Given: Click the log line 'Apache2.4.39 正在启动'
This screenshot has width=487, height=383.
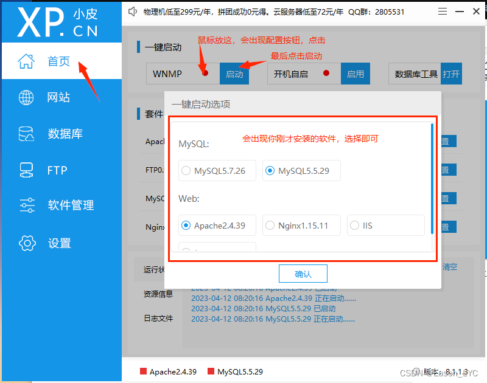Looking at the screenshot, I should pos(273,298).
